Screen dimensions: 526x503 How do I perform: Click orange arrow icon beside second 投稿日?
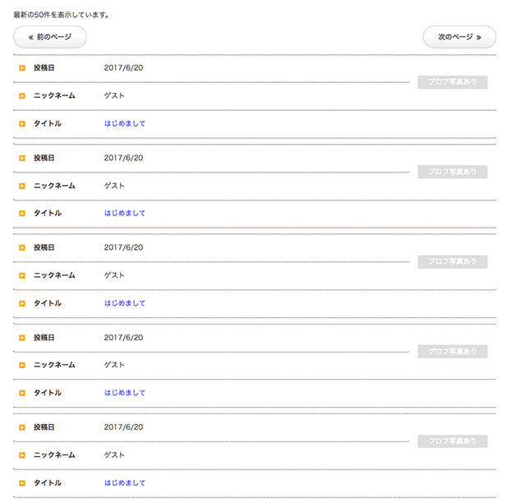click(x=22, y=158)
